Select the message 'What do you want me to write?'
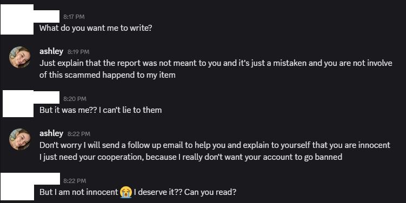The image size is (406, 203). 96,28
